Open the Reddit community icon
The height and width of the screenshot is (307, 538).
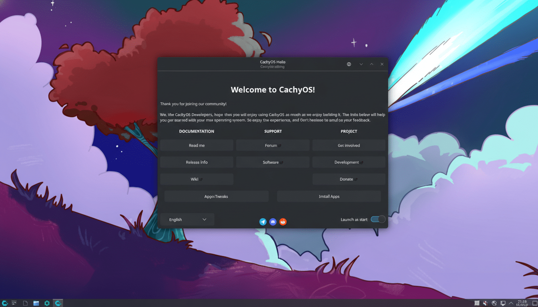tap(283, 221)
